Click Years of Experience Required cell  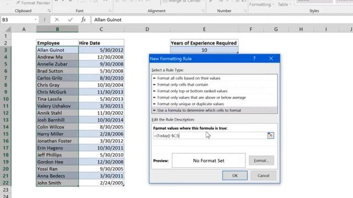[x=204, y=43]
